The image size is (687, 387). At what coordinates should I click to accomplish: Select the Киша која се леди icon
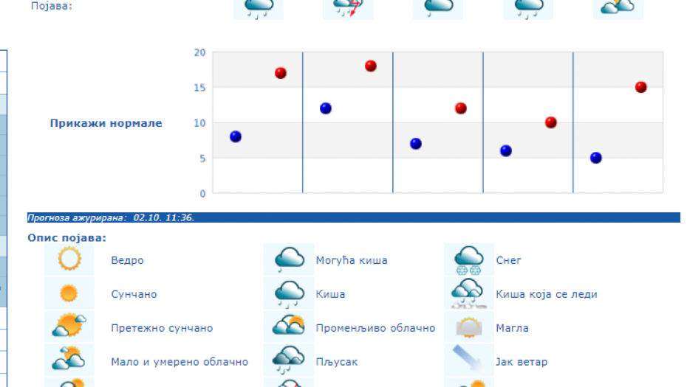(x=469, y=293)
